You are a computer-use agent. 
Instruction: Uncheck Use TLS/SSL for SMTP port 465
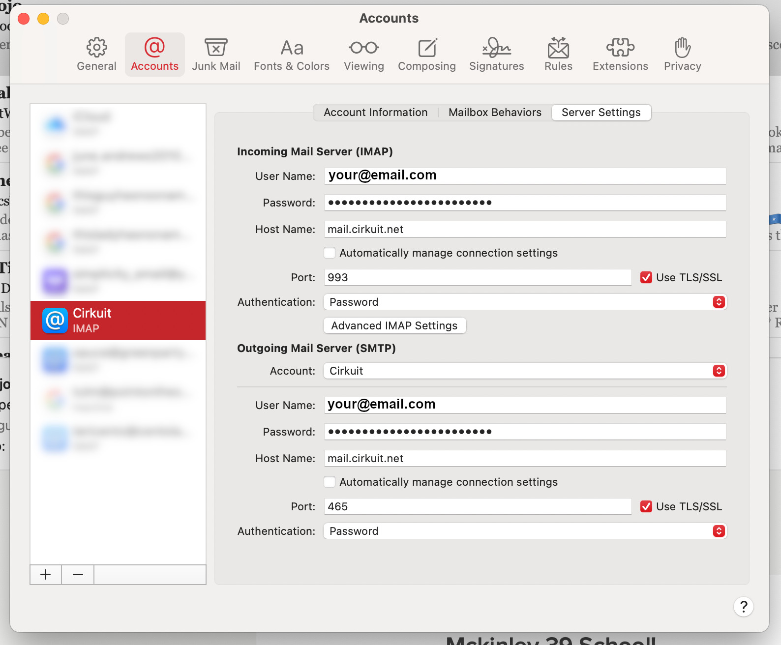tap(646, 506)
